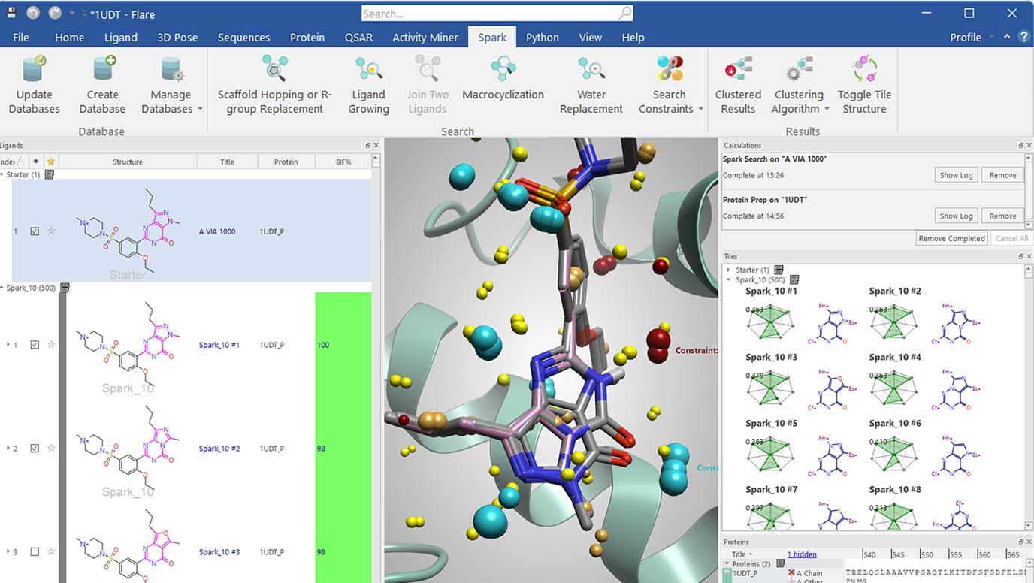
Task: Check visibility checkbox for Spark_10 #3
Action: 35,552
